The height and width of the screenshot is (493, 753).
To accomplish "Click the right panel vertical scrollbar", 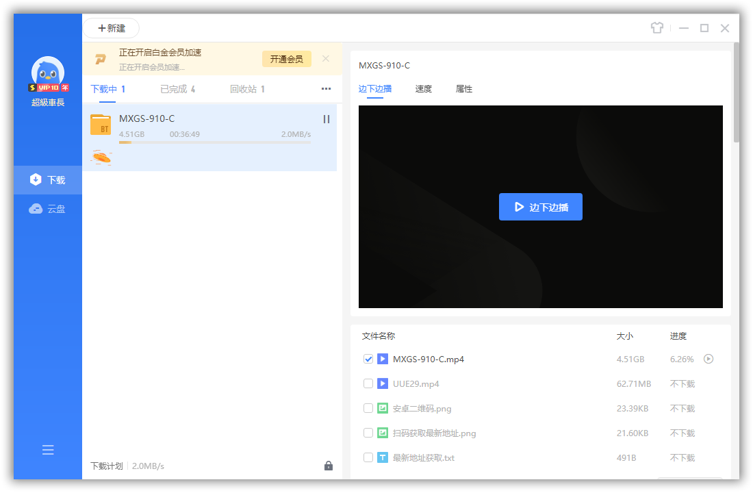I will point(737,92).
